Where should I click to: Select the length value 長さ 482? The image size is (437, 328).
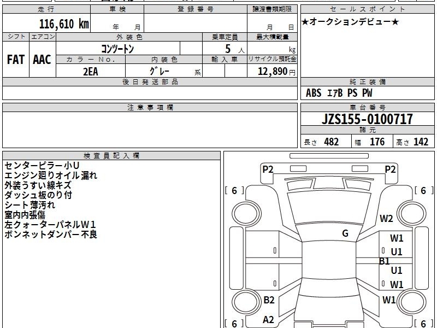point(321,142)
